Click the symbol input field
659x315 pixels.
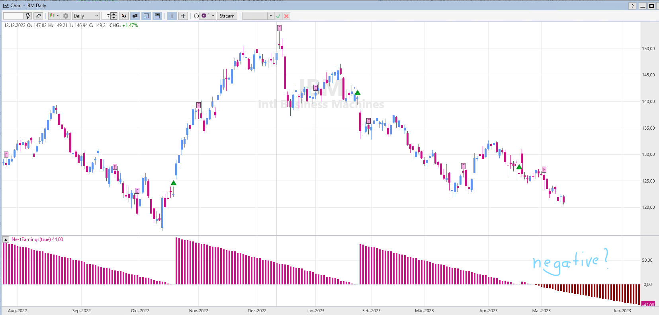(x=13, y=16)
